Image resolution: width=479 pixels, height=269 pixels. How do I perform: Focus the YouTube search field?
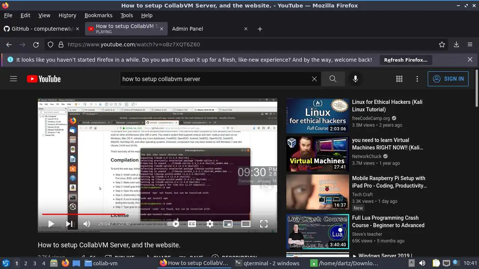click(215, 79)
